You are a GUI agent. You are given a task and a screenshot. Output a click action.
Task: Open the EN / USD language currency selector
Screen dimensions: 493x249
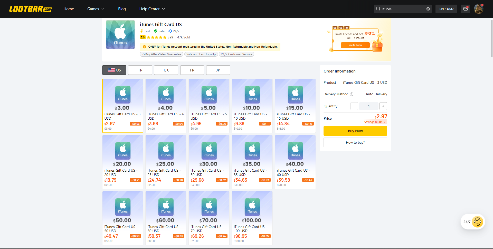[x=446, y=9]
